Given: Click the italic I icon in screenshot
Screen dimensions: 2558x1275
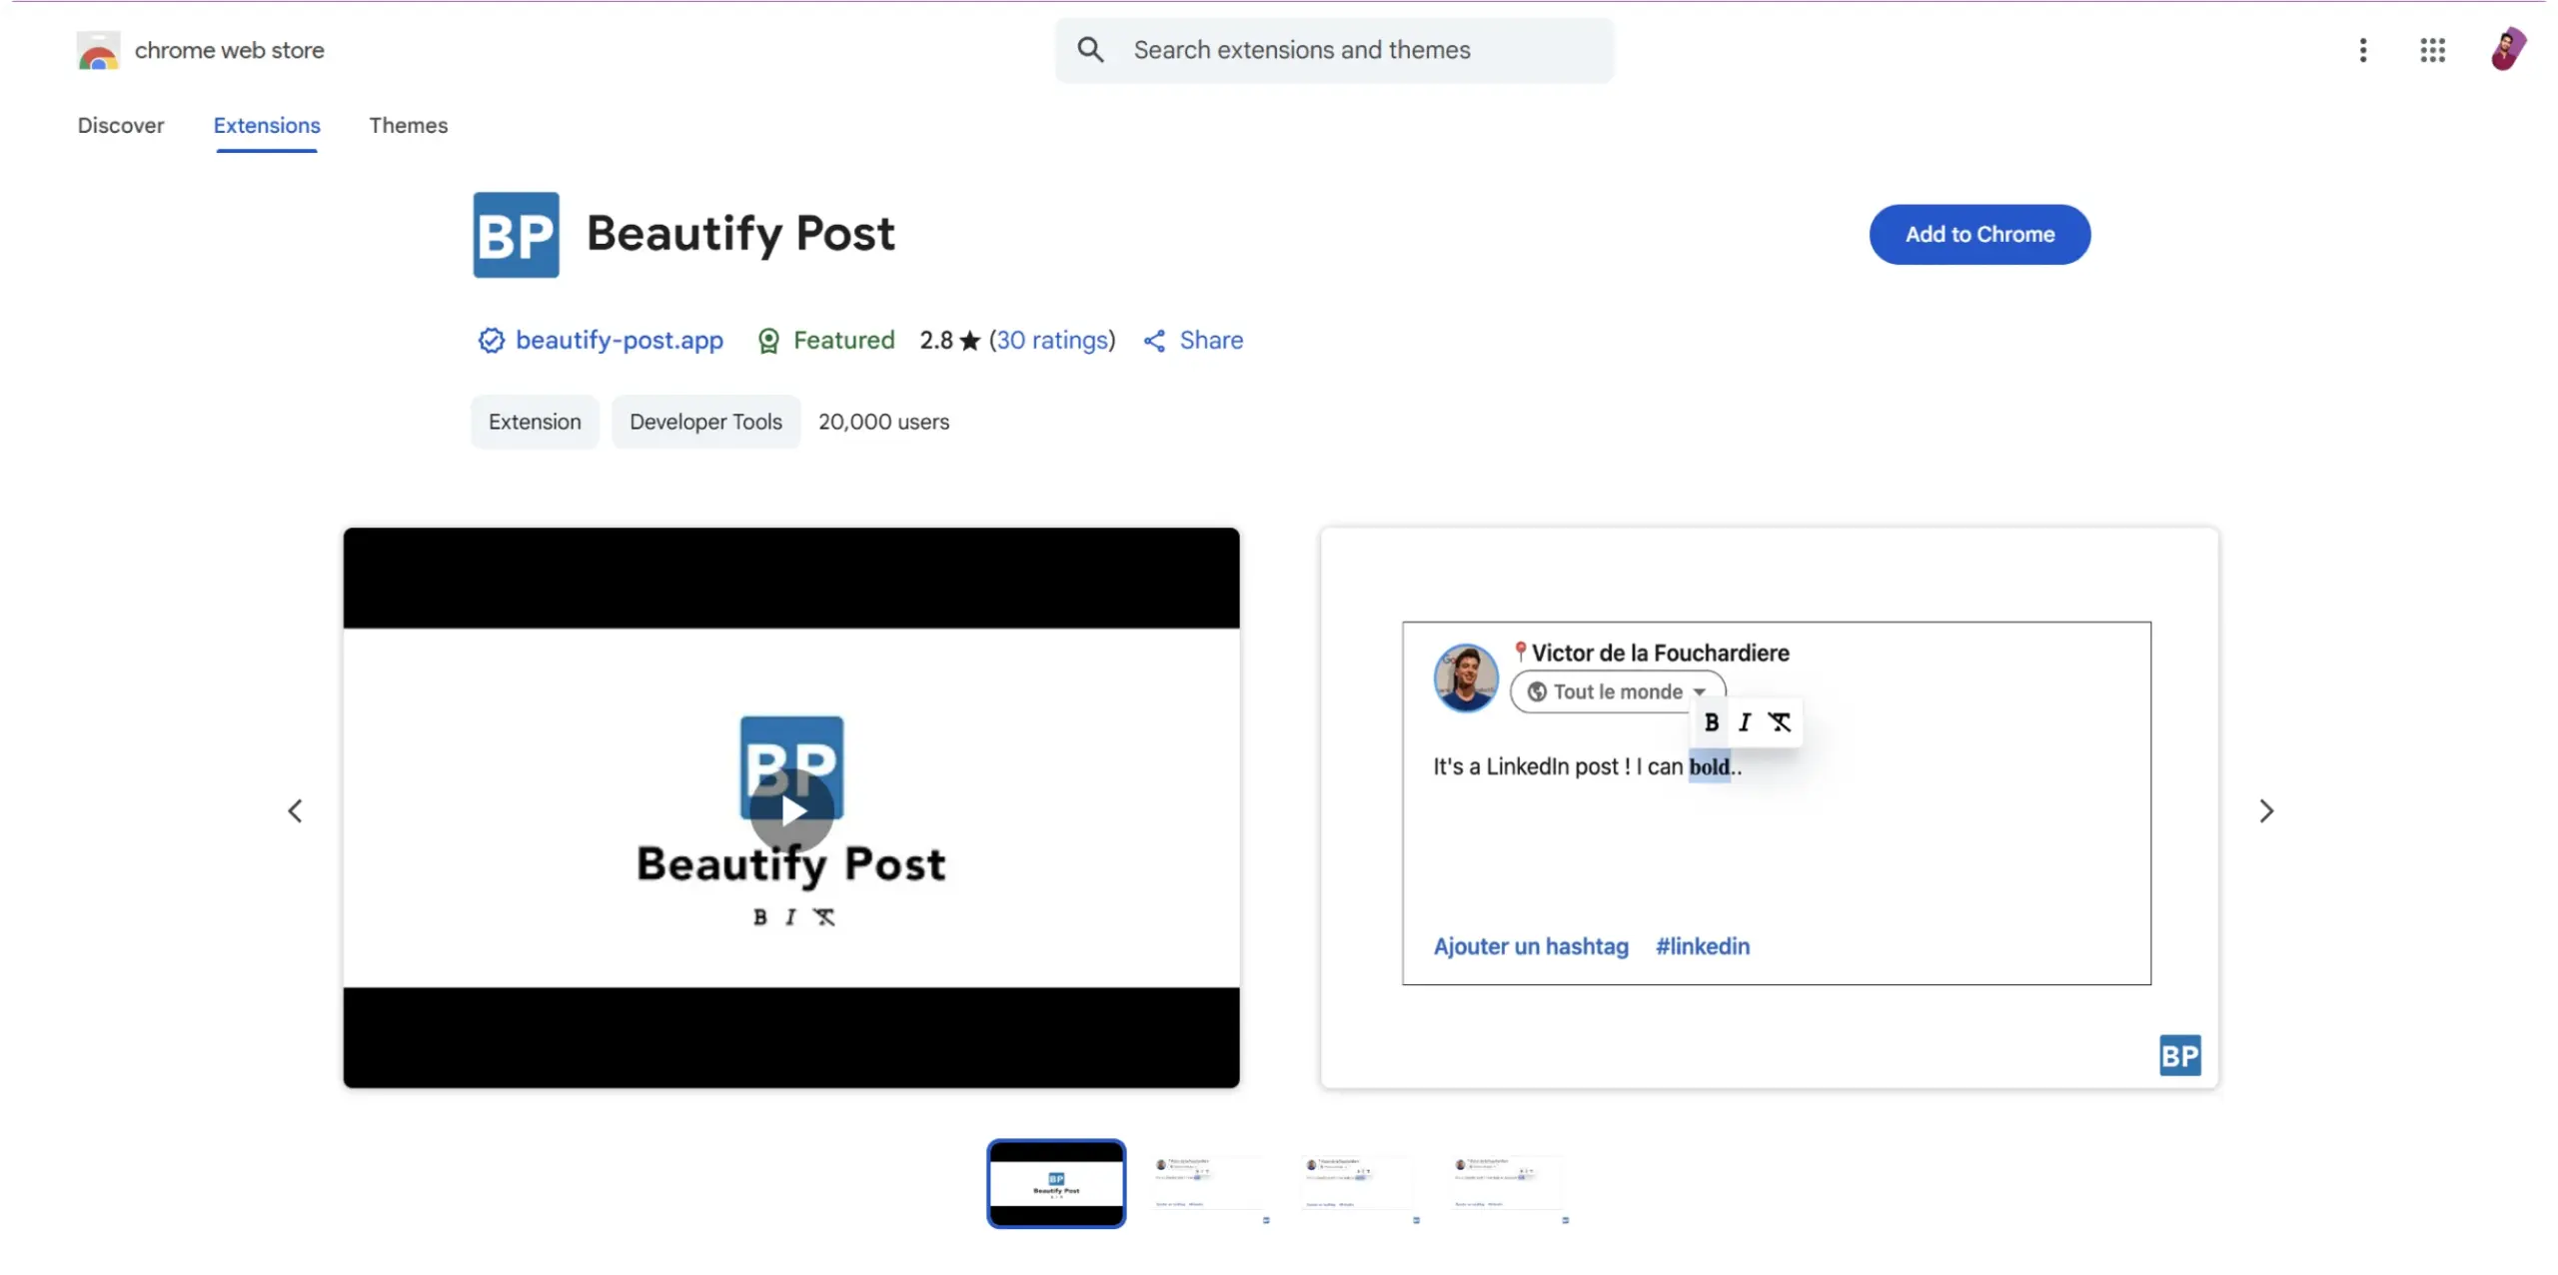Looking at the screenshot, I should (x=1744, y=721).
